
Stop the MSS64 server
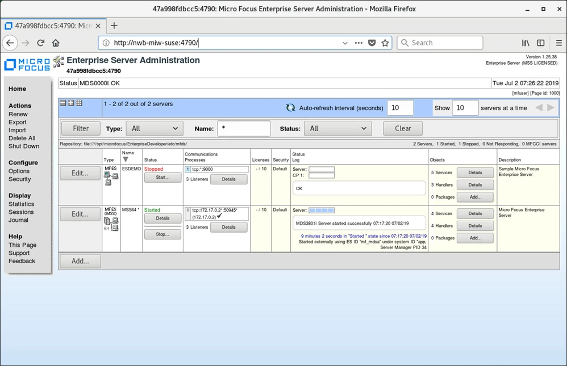coord(162,234)
